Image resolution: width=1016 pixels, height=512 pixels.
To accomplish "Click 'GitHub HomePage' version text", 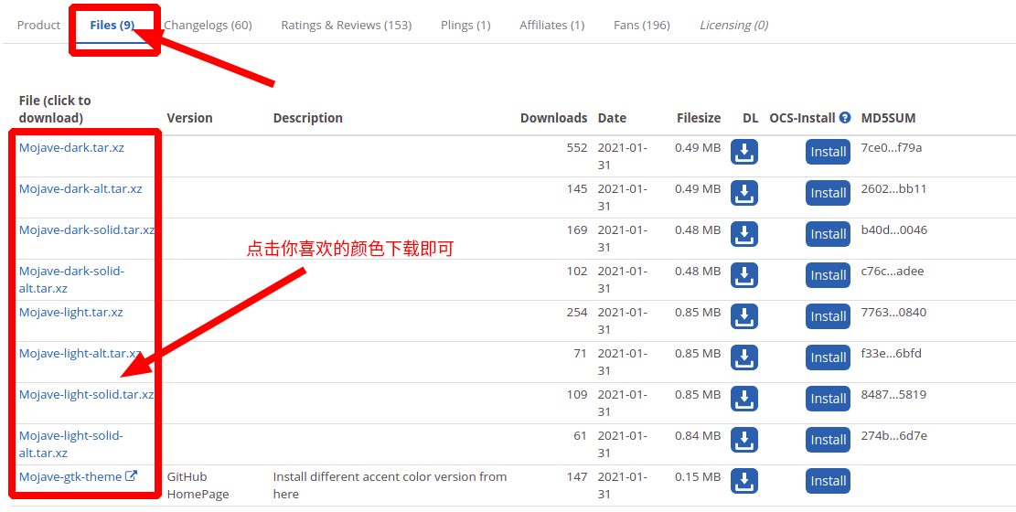I will [x=198, y=485].
